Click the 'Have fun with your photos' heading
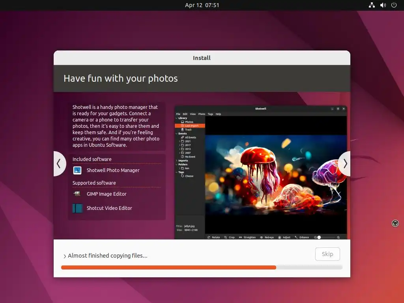Image resolution: width=404 pixels, height=303 pixels. click(x=121, y=79)
